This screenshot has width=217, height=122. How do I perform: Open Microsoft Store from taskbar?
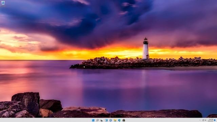(x=124, y=120)
